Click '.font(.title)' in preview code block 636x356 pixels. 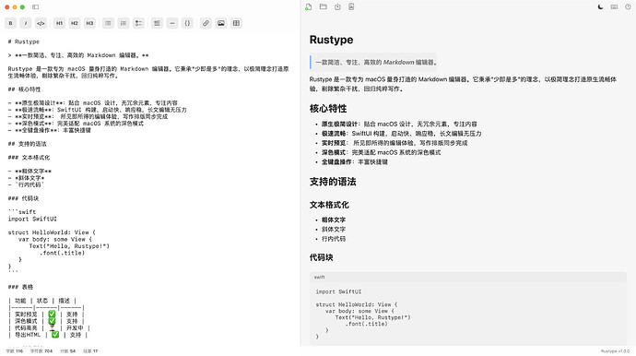point(367,324)
